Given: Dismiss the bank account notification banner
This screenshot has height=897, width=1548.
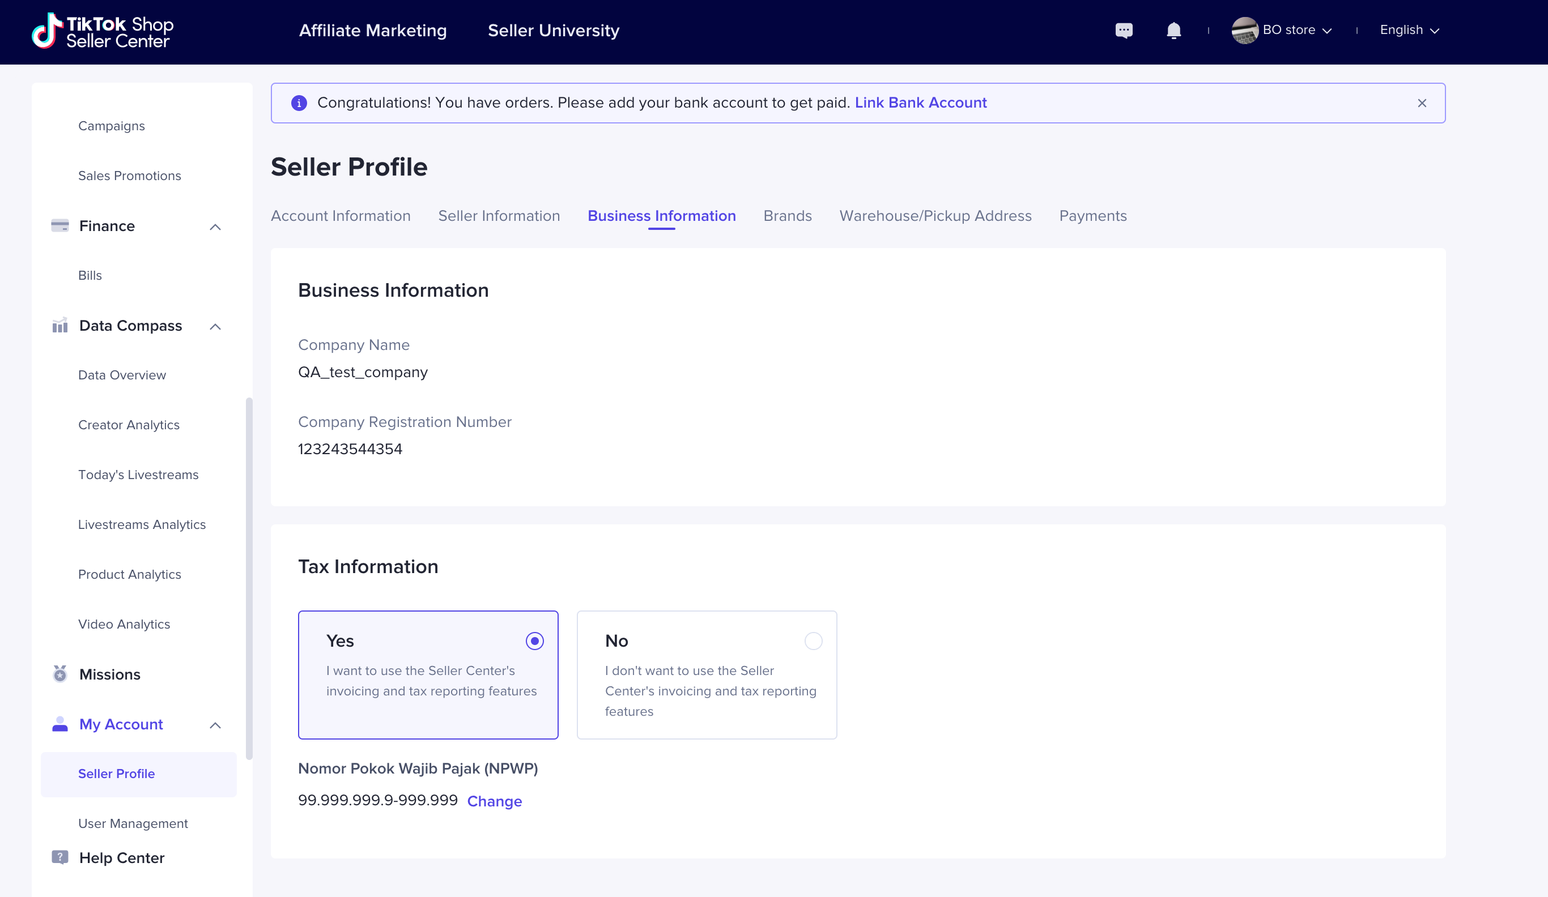Looking at the screenshot, I should [1422, 103].
